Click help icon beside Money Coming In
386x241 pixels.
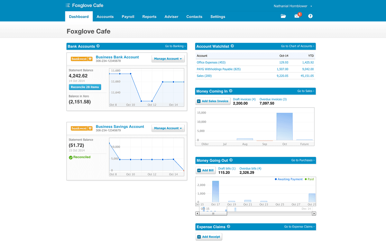(x=231, y=91)
